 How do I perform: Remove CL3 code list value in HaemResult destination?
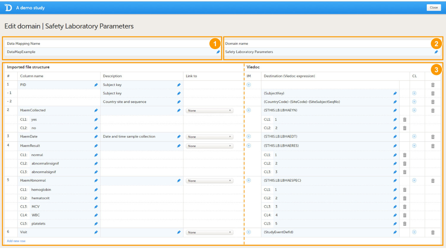click(405, 172)
